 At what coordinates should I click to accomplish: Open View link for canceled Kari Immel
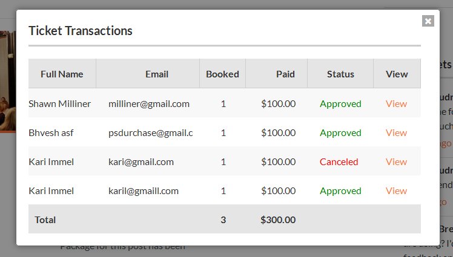[396, 162]
